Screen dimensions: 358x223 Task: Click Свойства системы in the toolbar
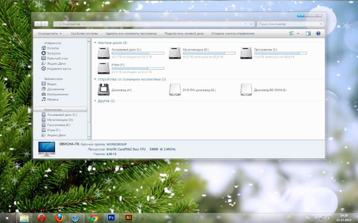84,34
